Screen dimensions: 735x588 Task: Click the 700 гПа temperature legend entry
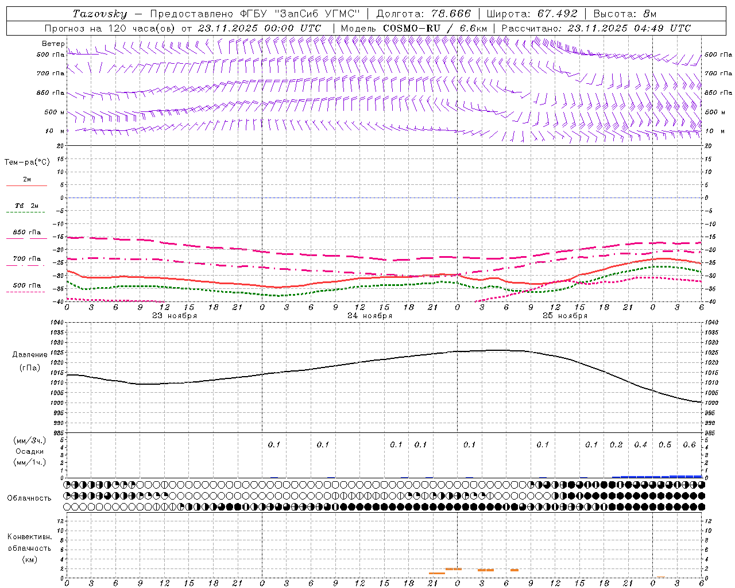pos(26,259)
